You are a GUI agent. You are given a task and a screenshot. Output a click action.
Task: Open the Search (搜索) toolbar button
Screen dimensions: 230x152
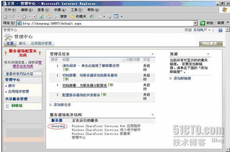[x=60, y=17]
